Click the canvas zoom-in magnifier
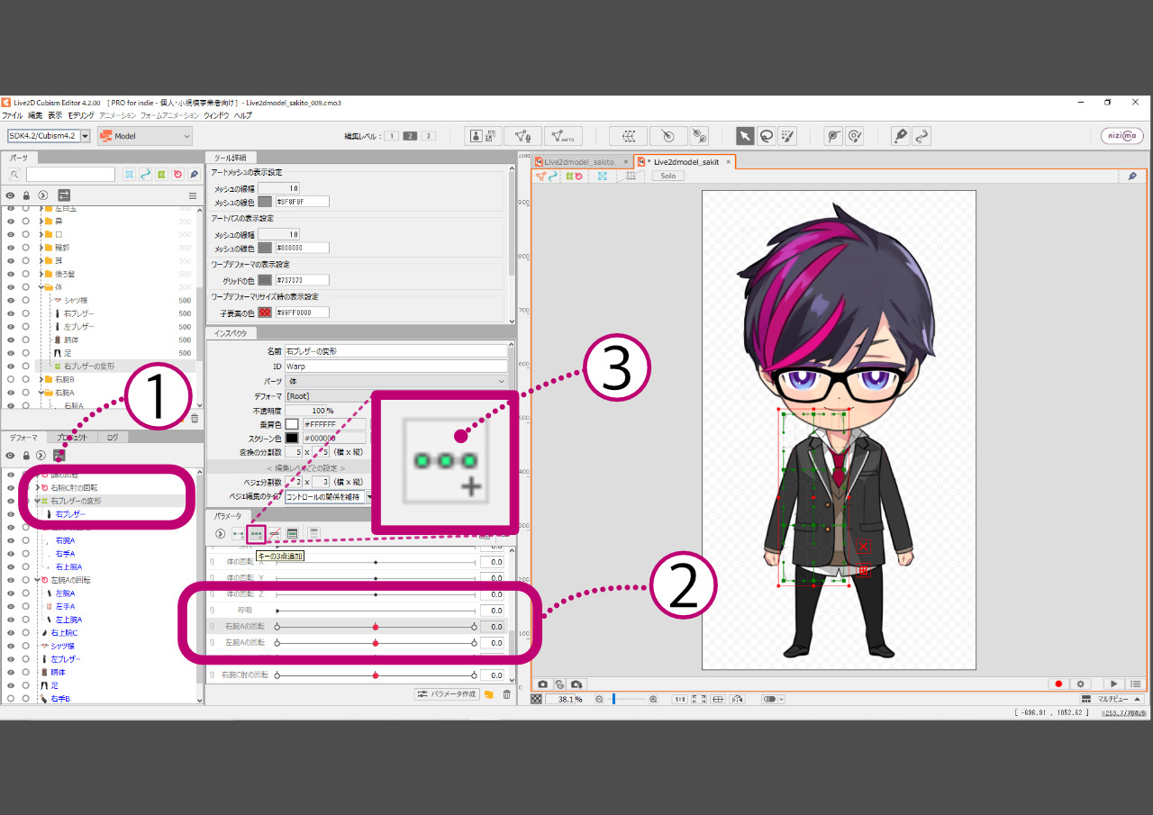Image resolution: width=1153 pixels, height=815 pixels. 653,699
